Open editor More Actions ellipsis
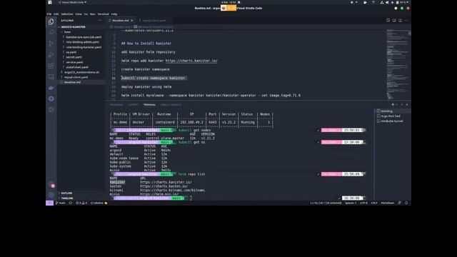 pos(406,21)
